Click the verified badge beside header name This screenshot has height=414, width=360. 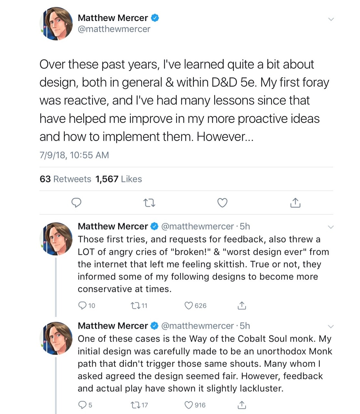coord(155,18)
